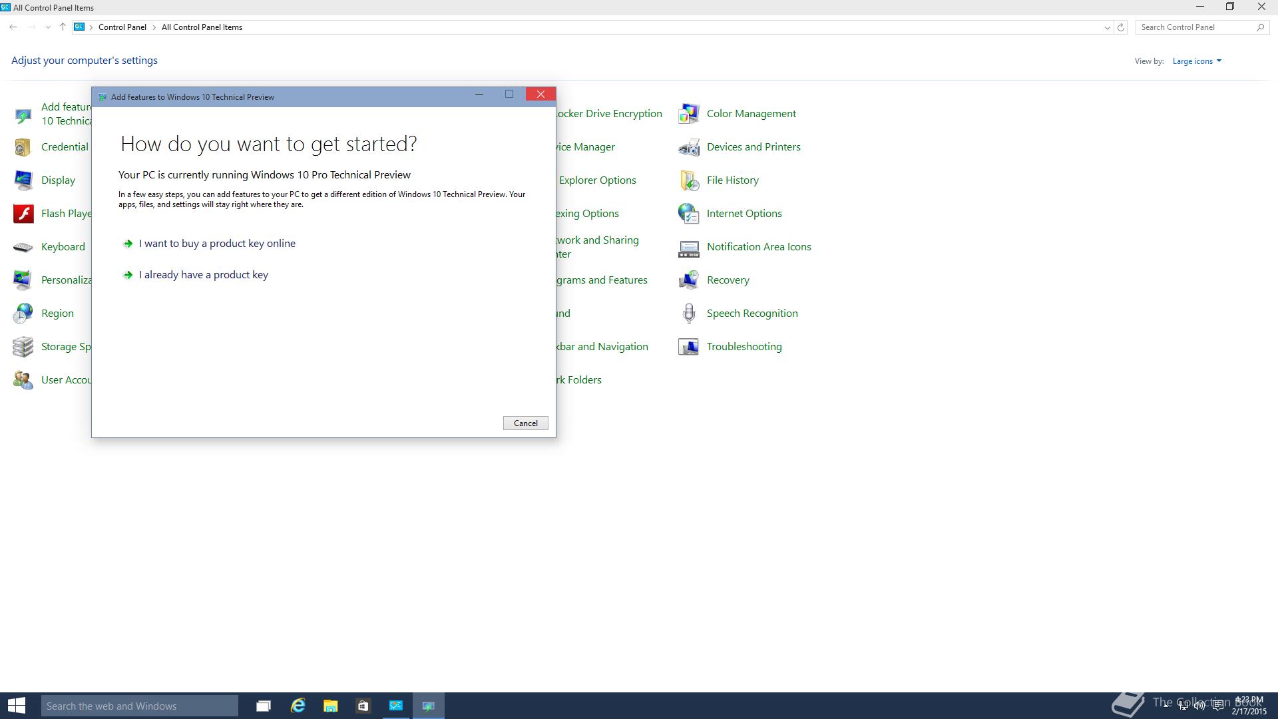Screen dimensions: 1278x719
Task: Open the File History icon
Action: click(688, 180)
